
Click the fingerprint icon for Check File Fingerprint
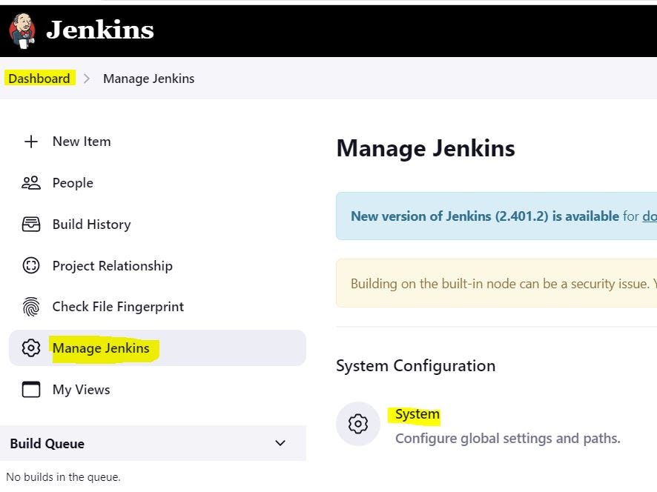coord(31,306)
